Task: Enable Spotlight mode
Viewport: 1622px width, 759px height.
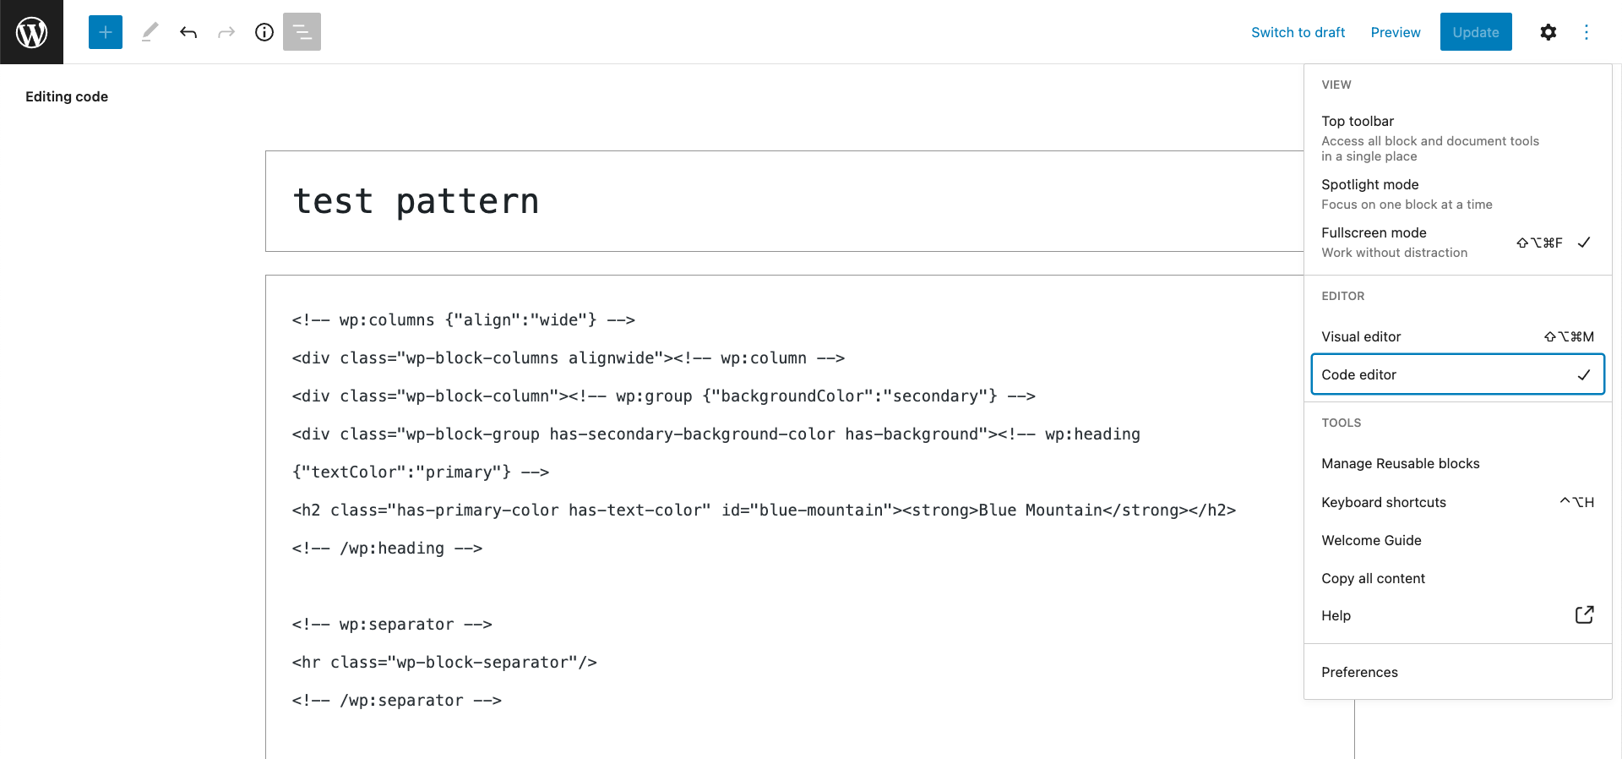Action: click(x=1457, y=194)
